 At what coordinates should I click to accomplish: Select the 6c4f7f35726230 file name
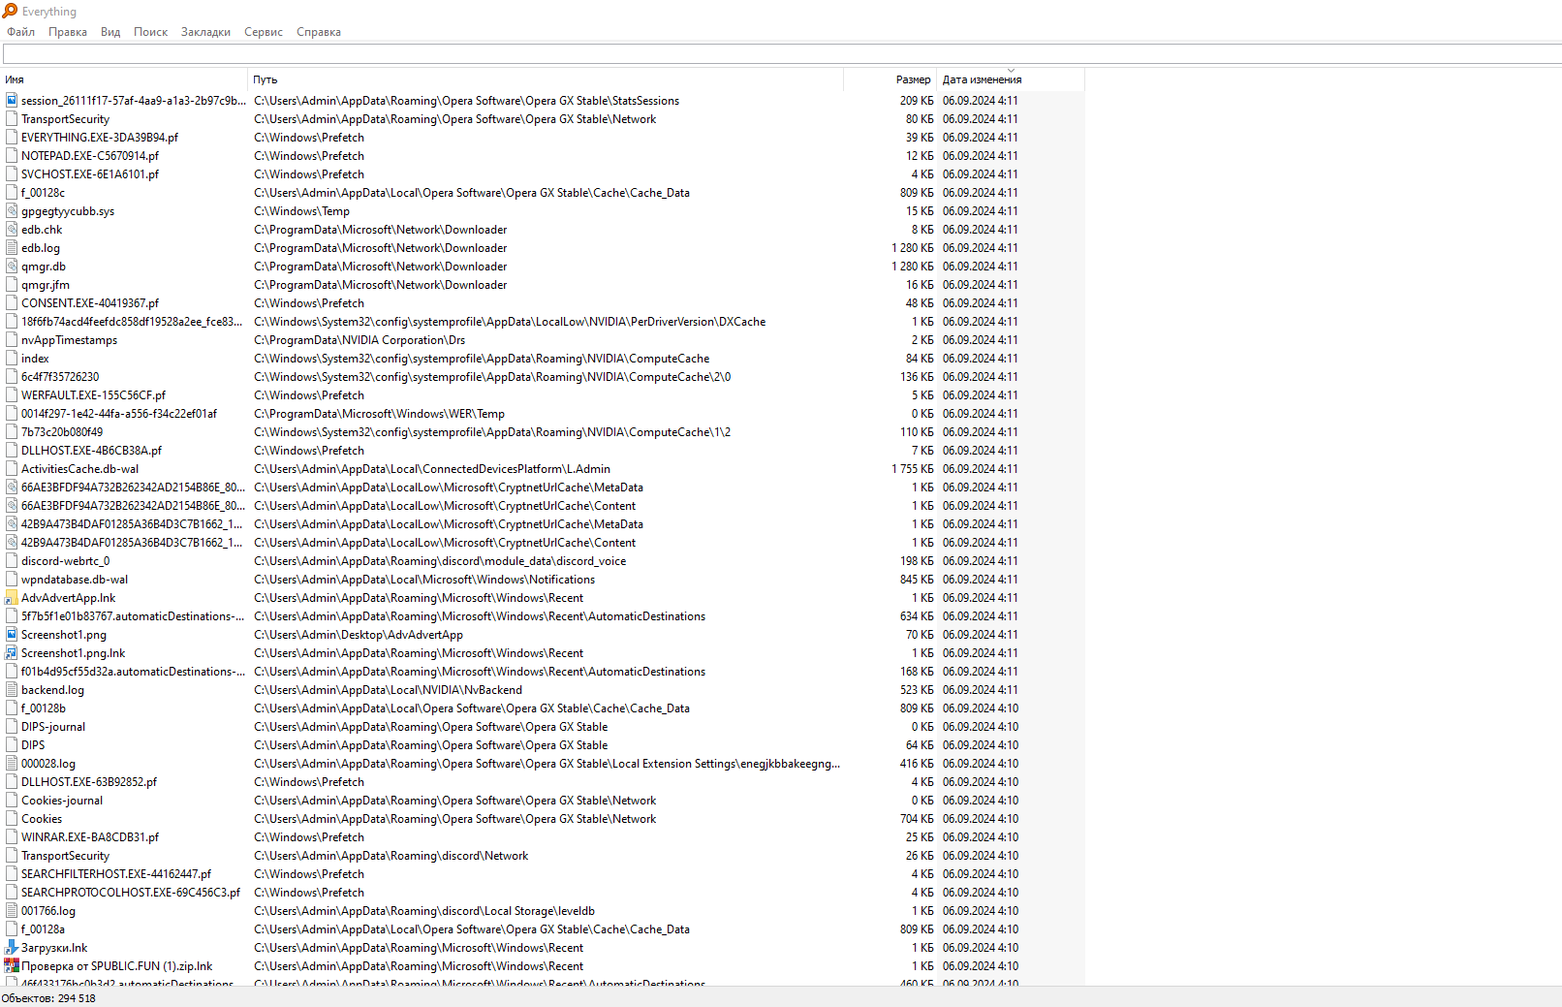point(60,377)
